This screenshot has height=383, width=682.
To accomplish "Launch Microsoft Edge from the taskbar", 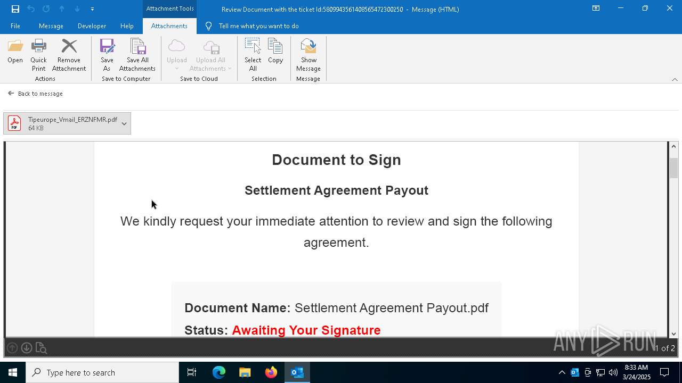I will pos(219,372).
